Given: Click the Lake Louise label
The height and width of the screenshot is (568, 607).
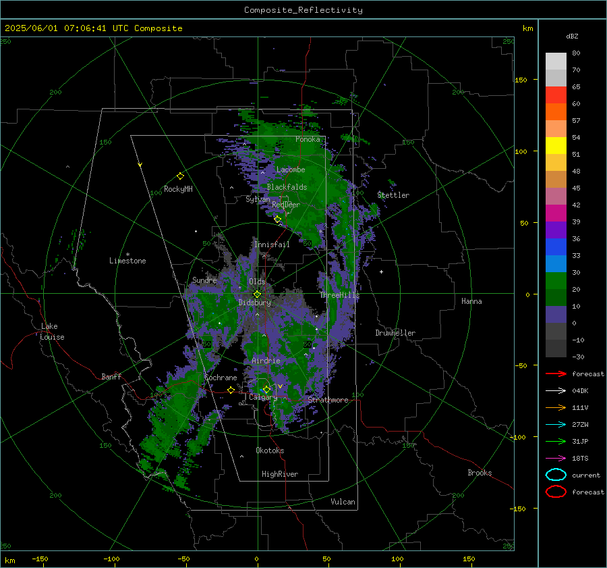Looking at the screenshot, I should (52, 332).
